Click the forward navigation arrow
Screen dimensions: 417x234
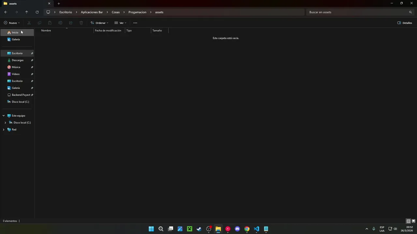[16, 12]
